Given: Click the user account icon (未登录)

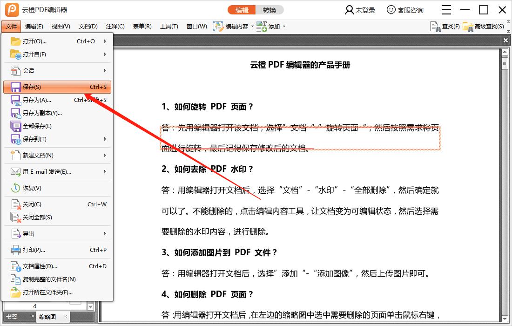Looking at the screenshot, I should pos(349,10).
